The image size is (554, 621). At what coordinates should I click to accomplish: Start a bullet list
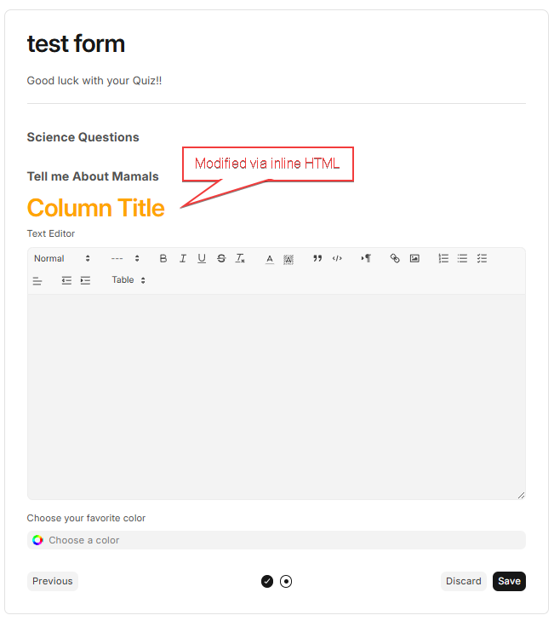click(462, 259)
